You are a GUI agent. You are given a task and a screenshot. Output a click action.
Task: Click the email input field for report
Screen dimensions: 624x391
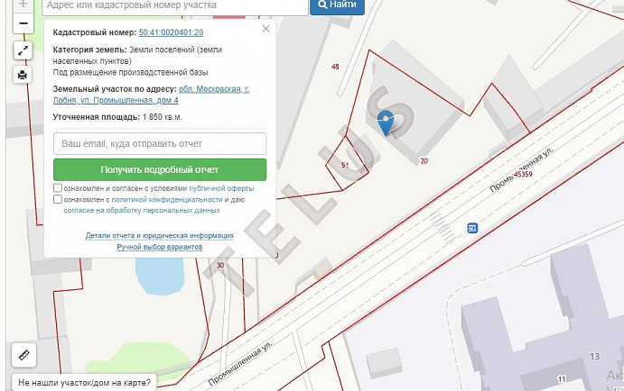[x=160, y=144]
